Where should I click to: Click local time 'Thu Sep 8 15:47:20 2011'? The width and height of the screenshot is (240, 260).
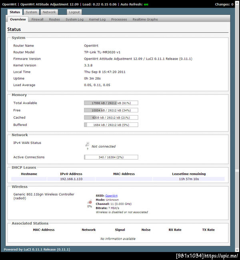[105, 72]
